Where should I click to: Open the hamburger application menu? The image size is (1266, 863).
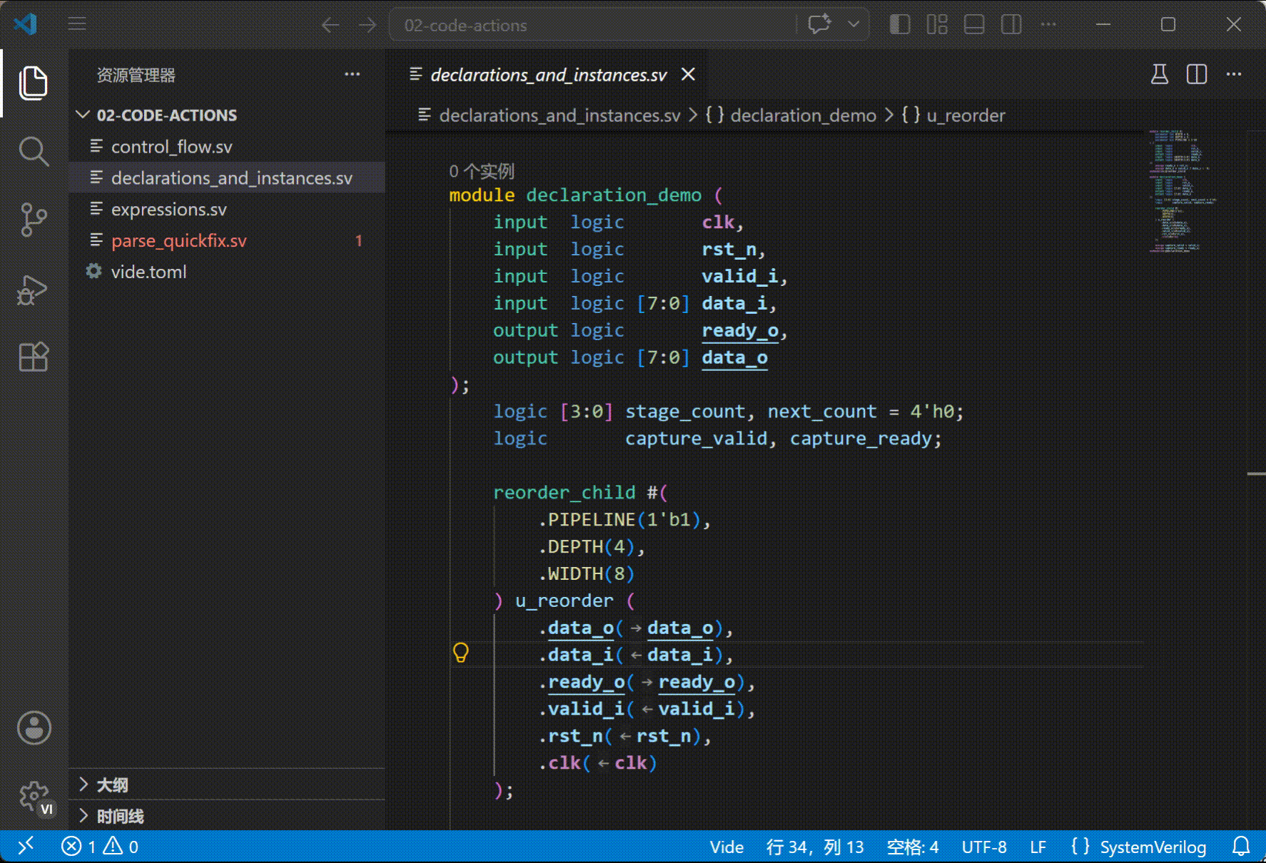click(77, 25)
